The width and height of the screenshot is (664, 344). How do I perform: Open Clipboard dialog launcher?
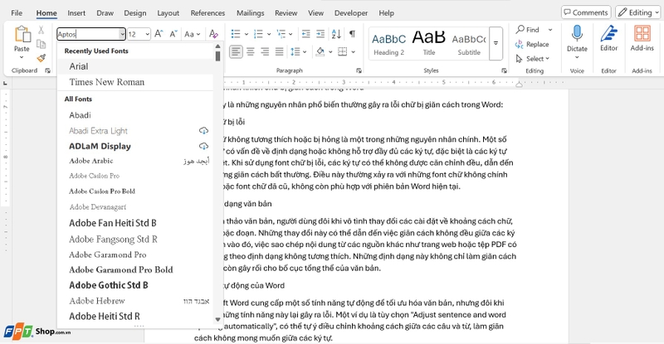coord(48,70)
